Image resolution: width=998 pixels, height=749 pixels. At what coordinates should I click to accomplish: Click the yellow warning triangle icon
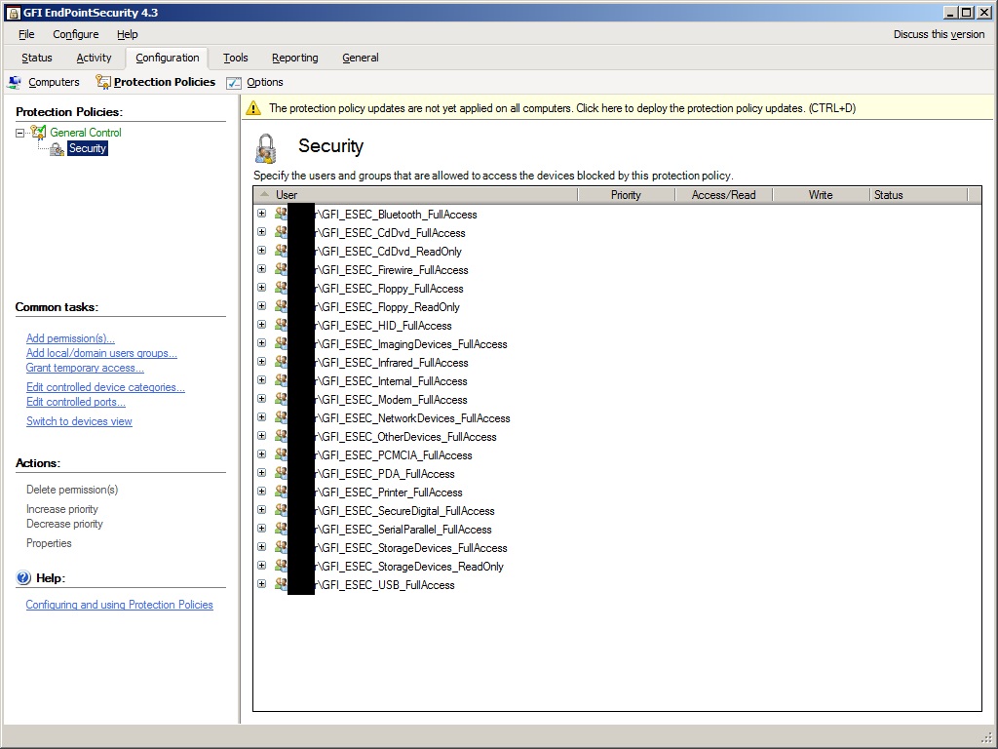tap(253, 108)
